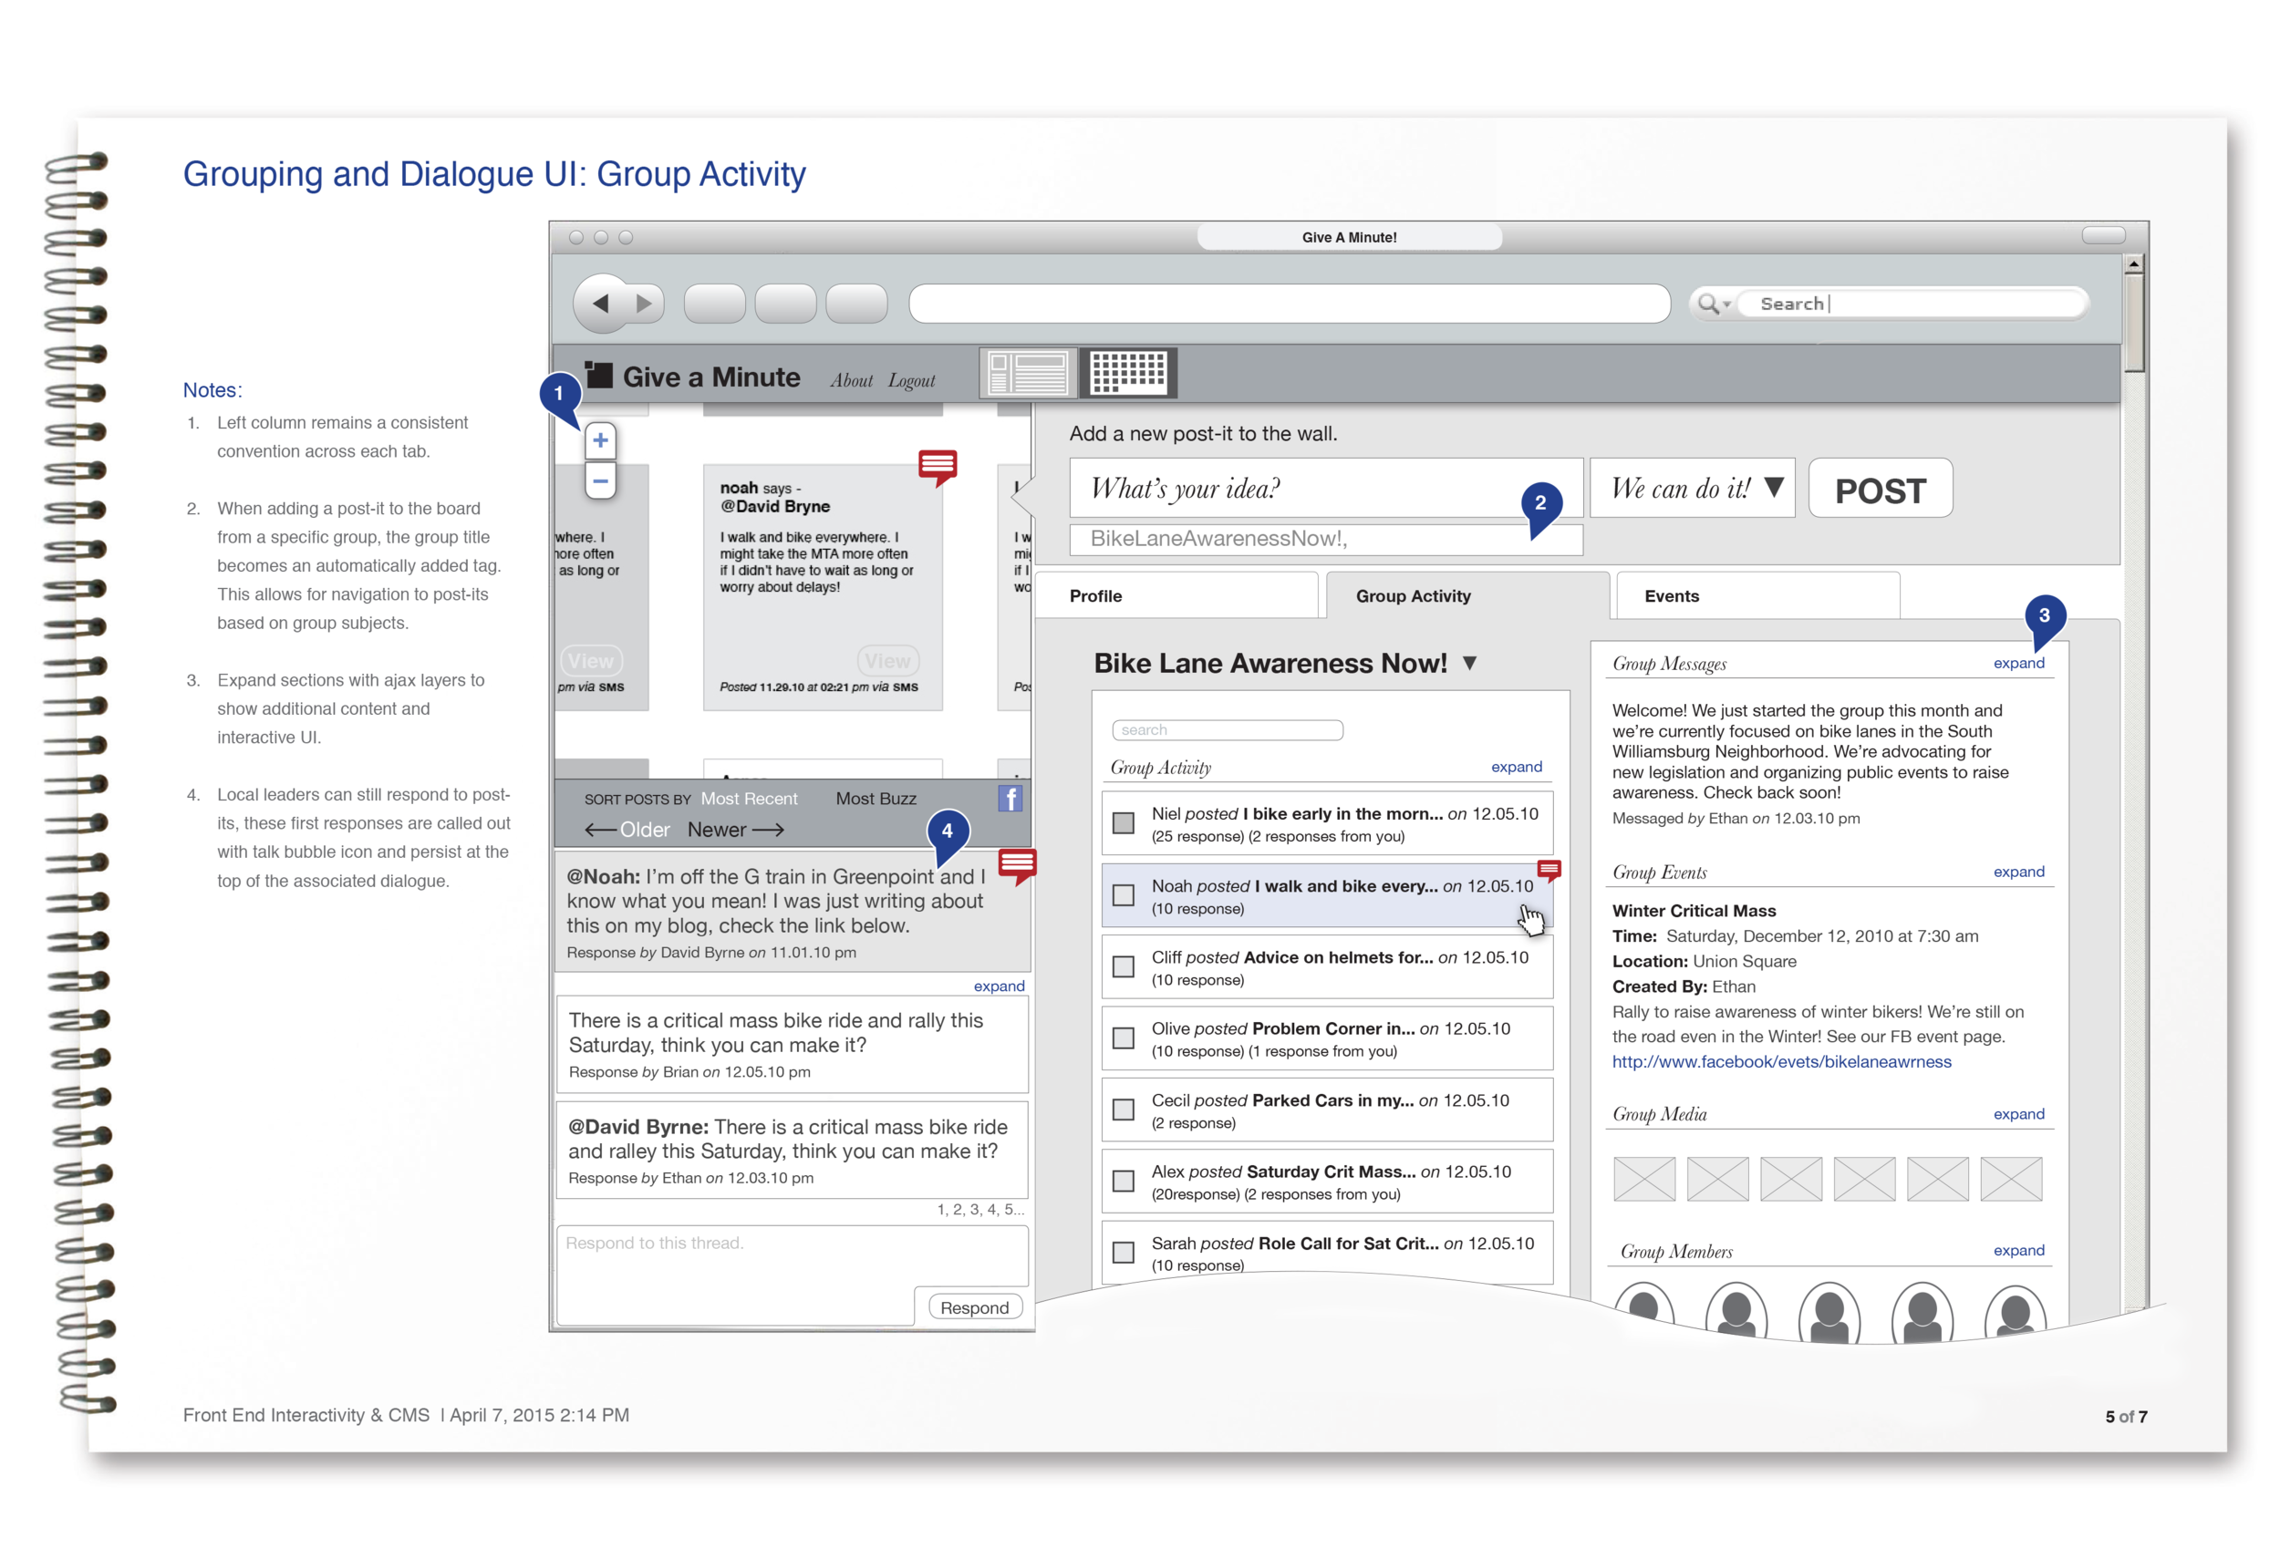
Task: Click the BikeLaneAwarenessNow! tag field
Action: pos(1325,540)
